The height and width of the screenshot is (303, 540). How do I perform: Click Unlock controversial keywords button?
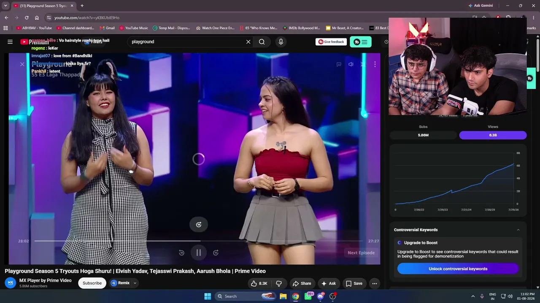[458, 268]
